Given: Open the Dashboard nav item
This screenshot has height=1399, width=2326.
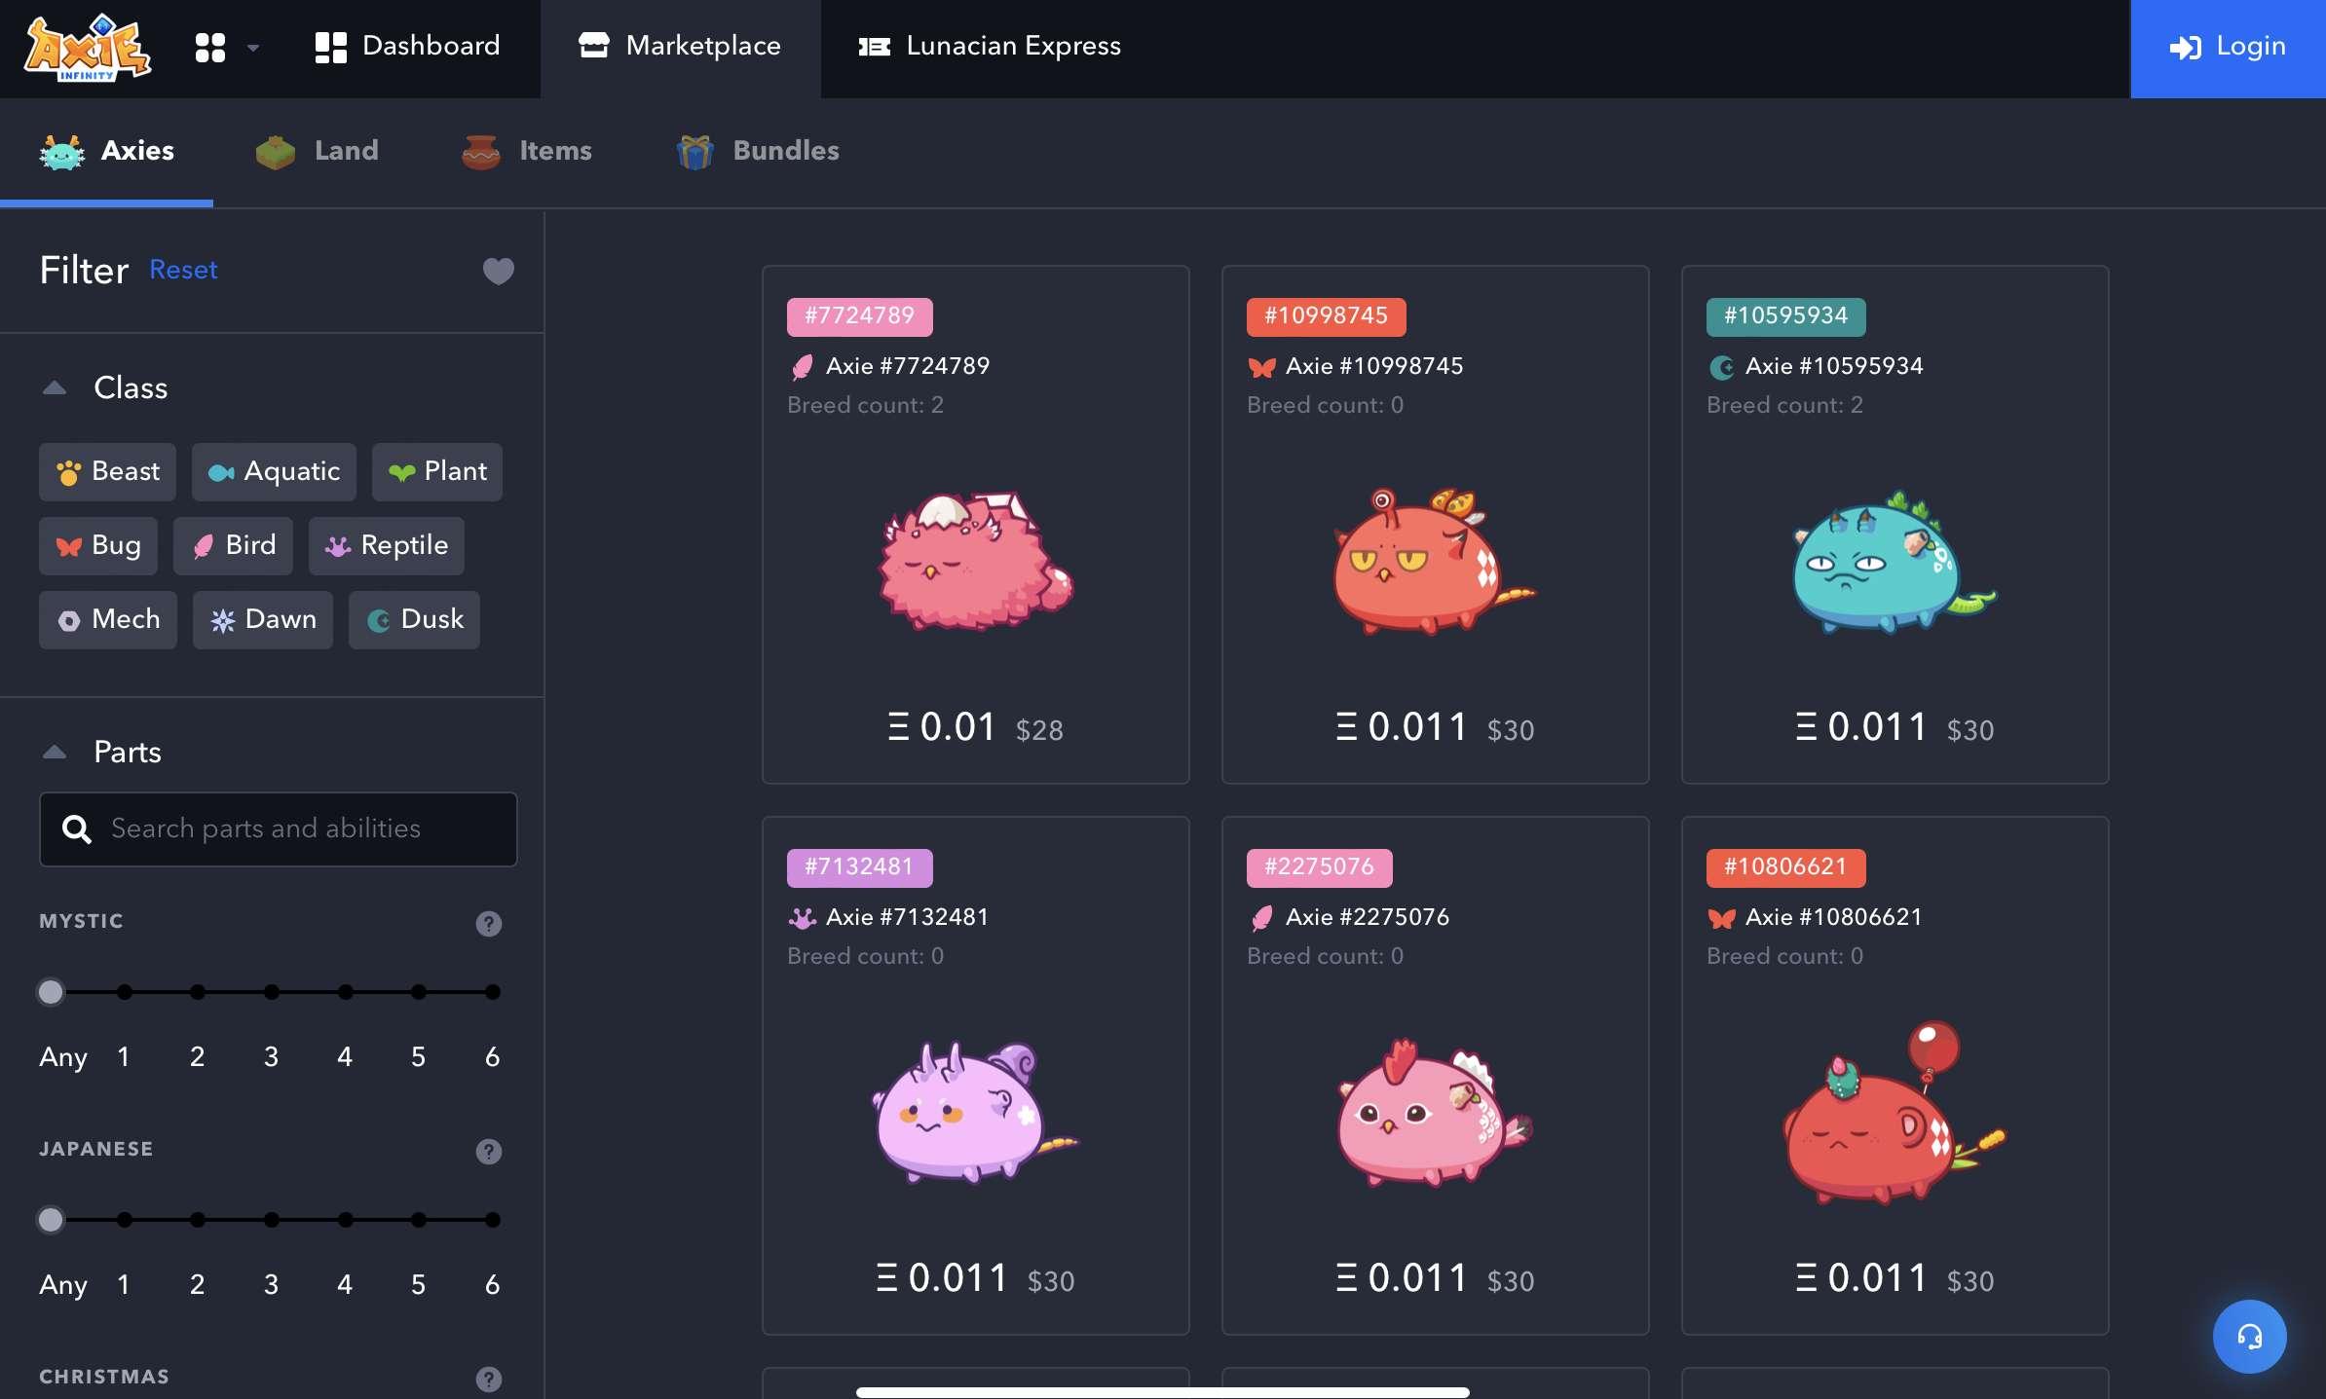Looking at the screenshot, I should 407,46.
